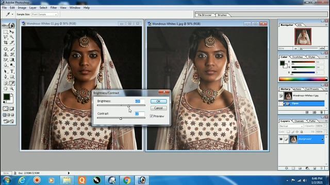Select the Slice tool
The image size is (330, 185).
coord(12,42)
